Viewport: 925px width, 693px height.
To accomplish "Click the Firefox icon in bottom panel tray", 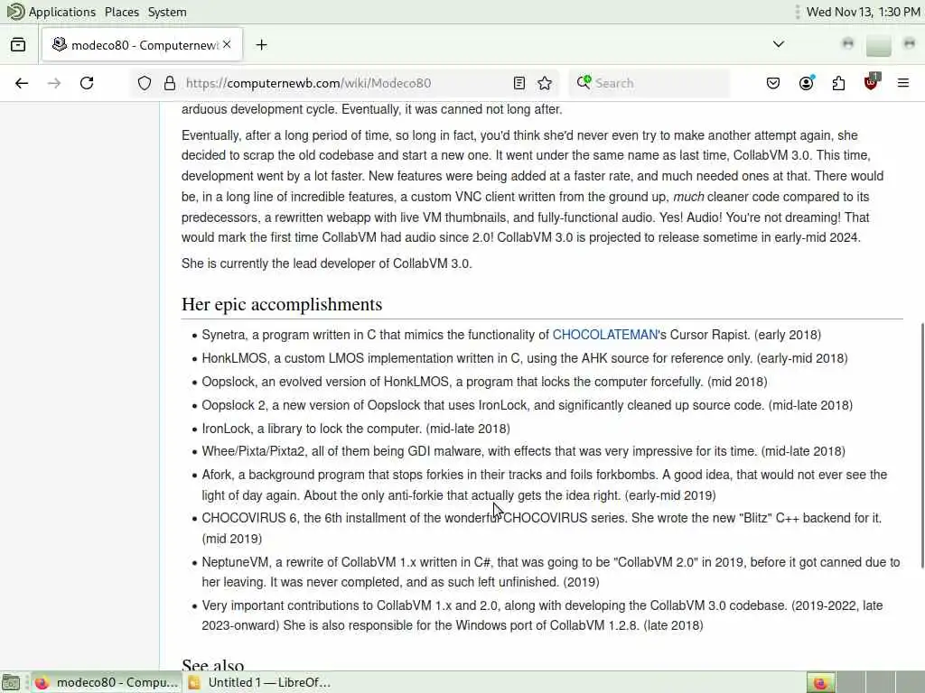I will click(820, 683).
